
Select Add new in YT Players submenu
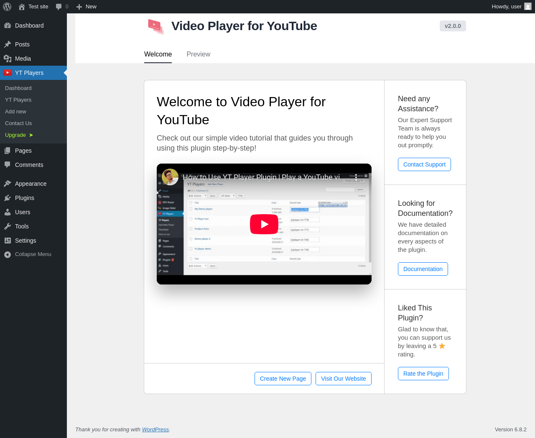15,112
